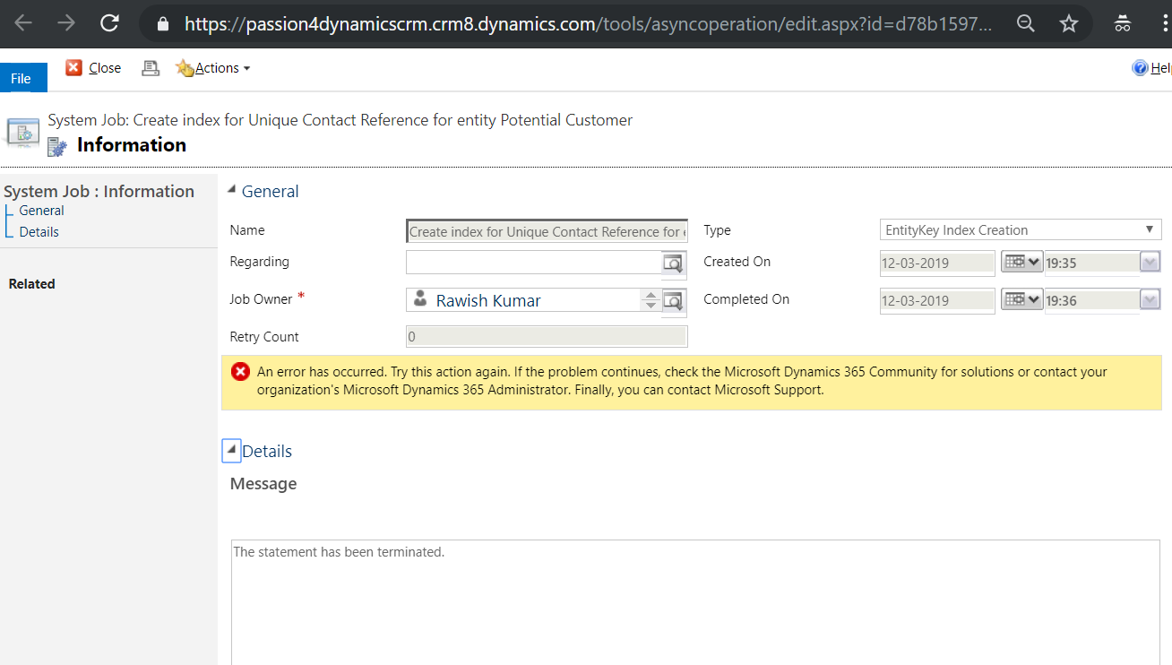Go to Details in left navigation
1172x665 pixels.
pos(39,232)
